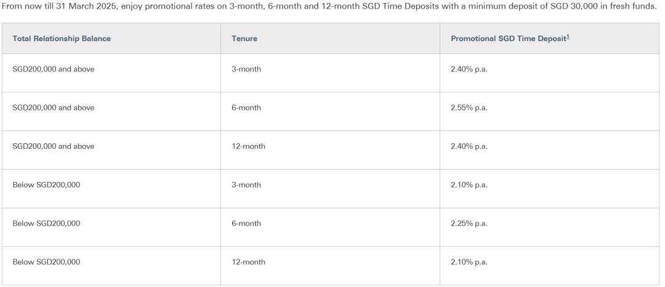
Task: Click the footnote 1 superscript link
Action: tap(568, 37)
